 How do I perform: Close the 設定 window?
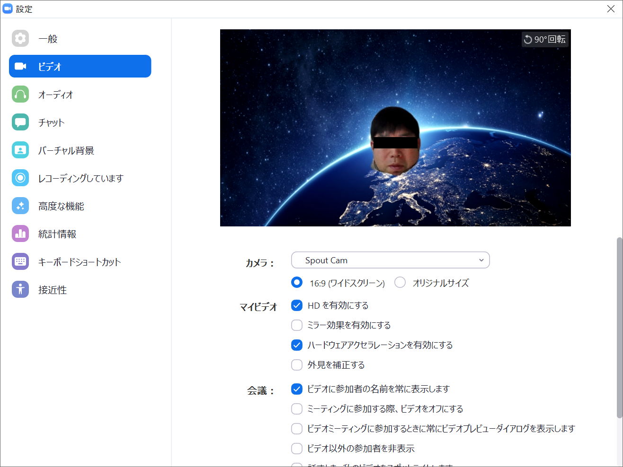coord(611,9)
